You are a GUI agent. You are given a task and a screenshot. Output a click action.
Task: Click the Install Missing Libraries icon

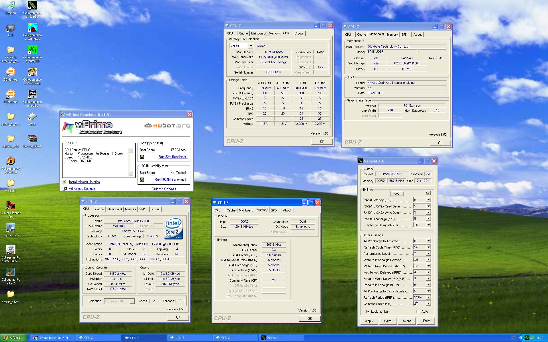65,182
